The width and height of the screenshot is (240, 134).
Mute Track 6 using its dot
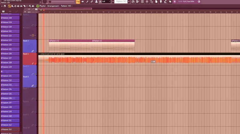(35, 86)
